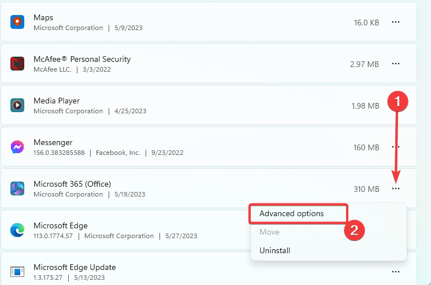Viewport: 431px width, 285px height.
Task: Open the three-dot menu for Messenger
Action: coord(396,147)
